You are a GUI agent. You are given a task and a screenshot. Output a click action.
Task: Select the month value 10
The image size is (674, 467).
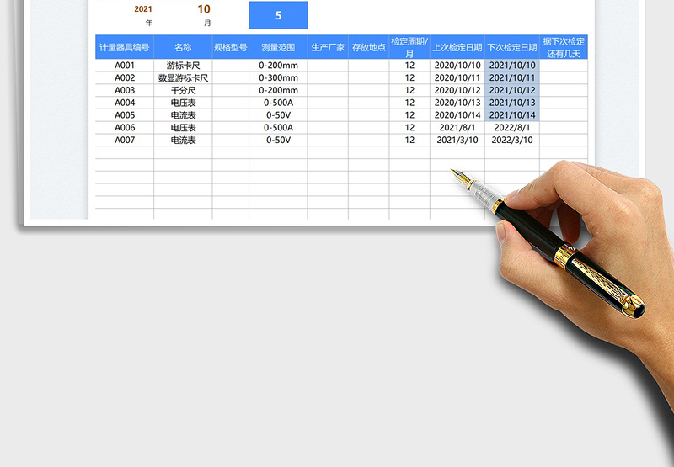tap(204, 9)
